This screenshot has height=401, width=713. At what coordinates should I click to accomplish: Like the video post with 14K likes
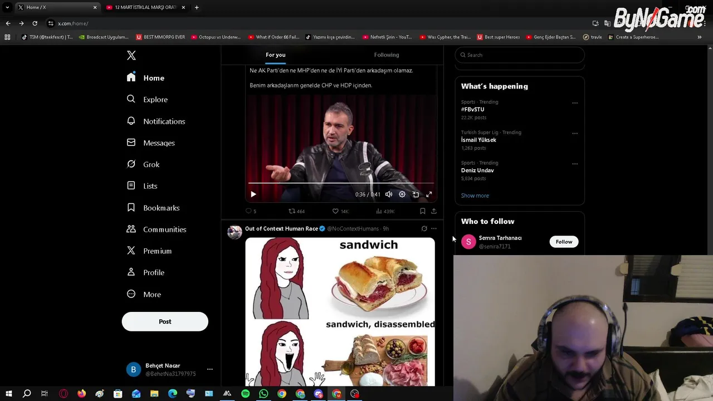[340, 211]
